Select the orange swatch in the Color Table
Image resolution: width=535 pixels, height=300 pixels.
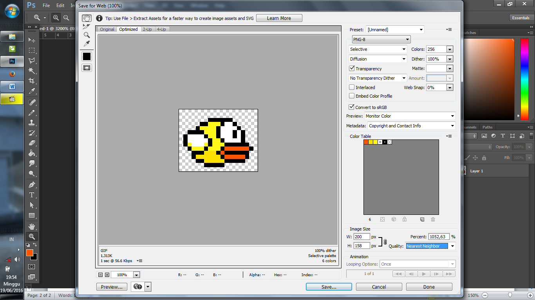[366, 142]
